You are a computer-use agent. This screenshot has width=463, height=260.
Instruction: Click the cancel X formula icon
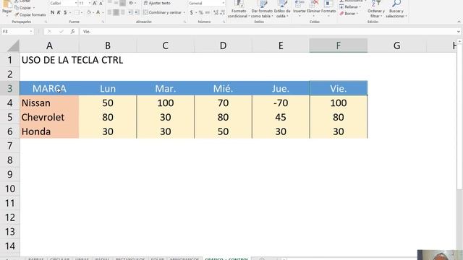49,31
